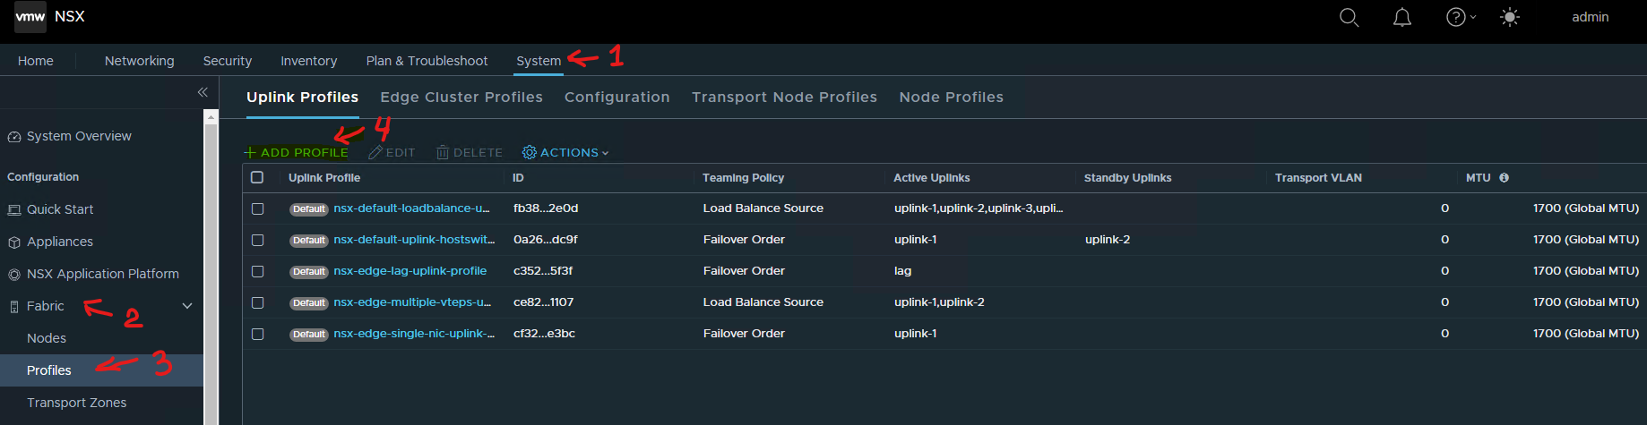Click the Appliances sidebar icon
1647x425 pixels.
14,242
